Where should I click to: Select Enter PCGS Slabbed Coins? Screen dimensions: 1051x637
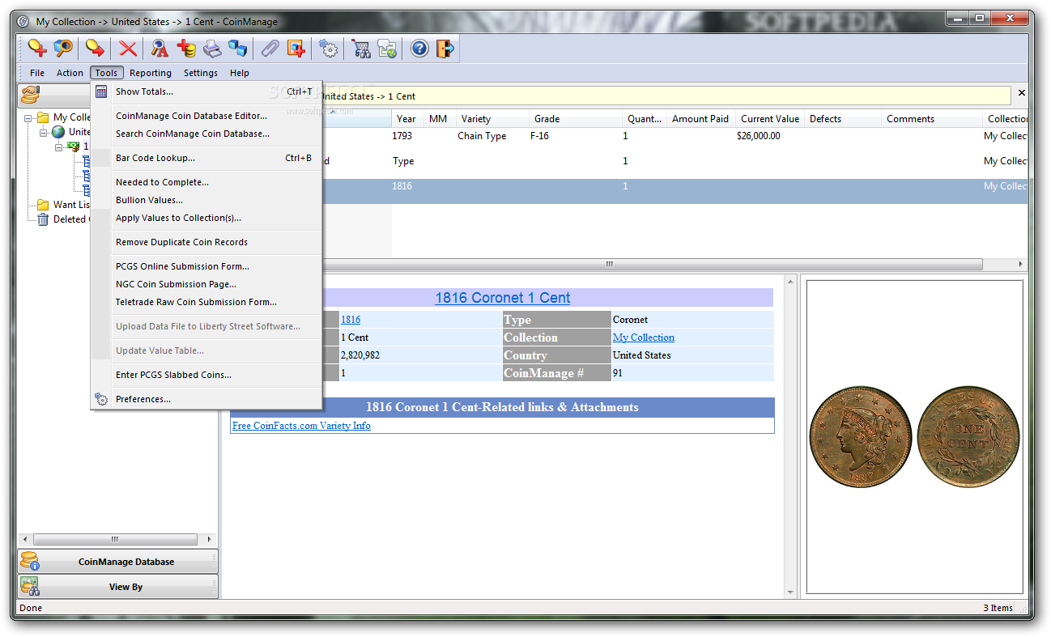(206, 375)
